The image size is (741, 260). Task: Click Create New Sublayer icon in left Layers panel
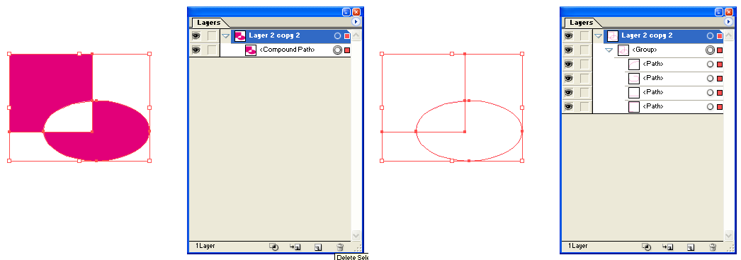point(295,247)
